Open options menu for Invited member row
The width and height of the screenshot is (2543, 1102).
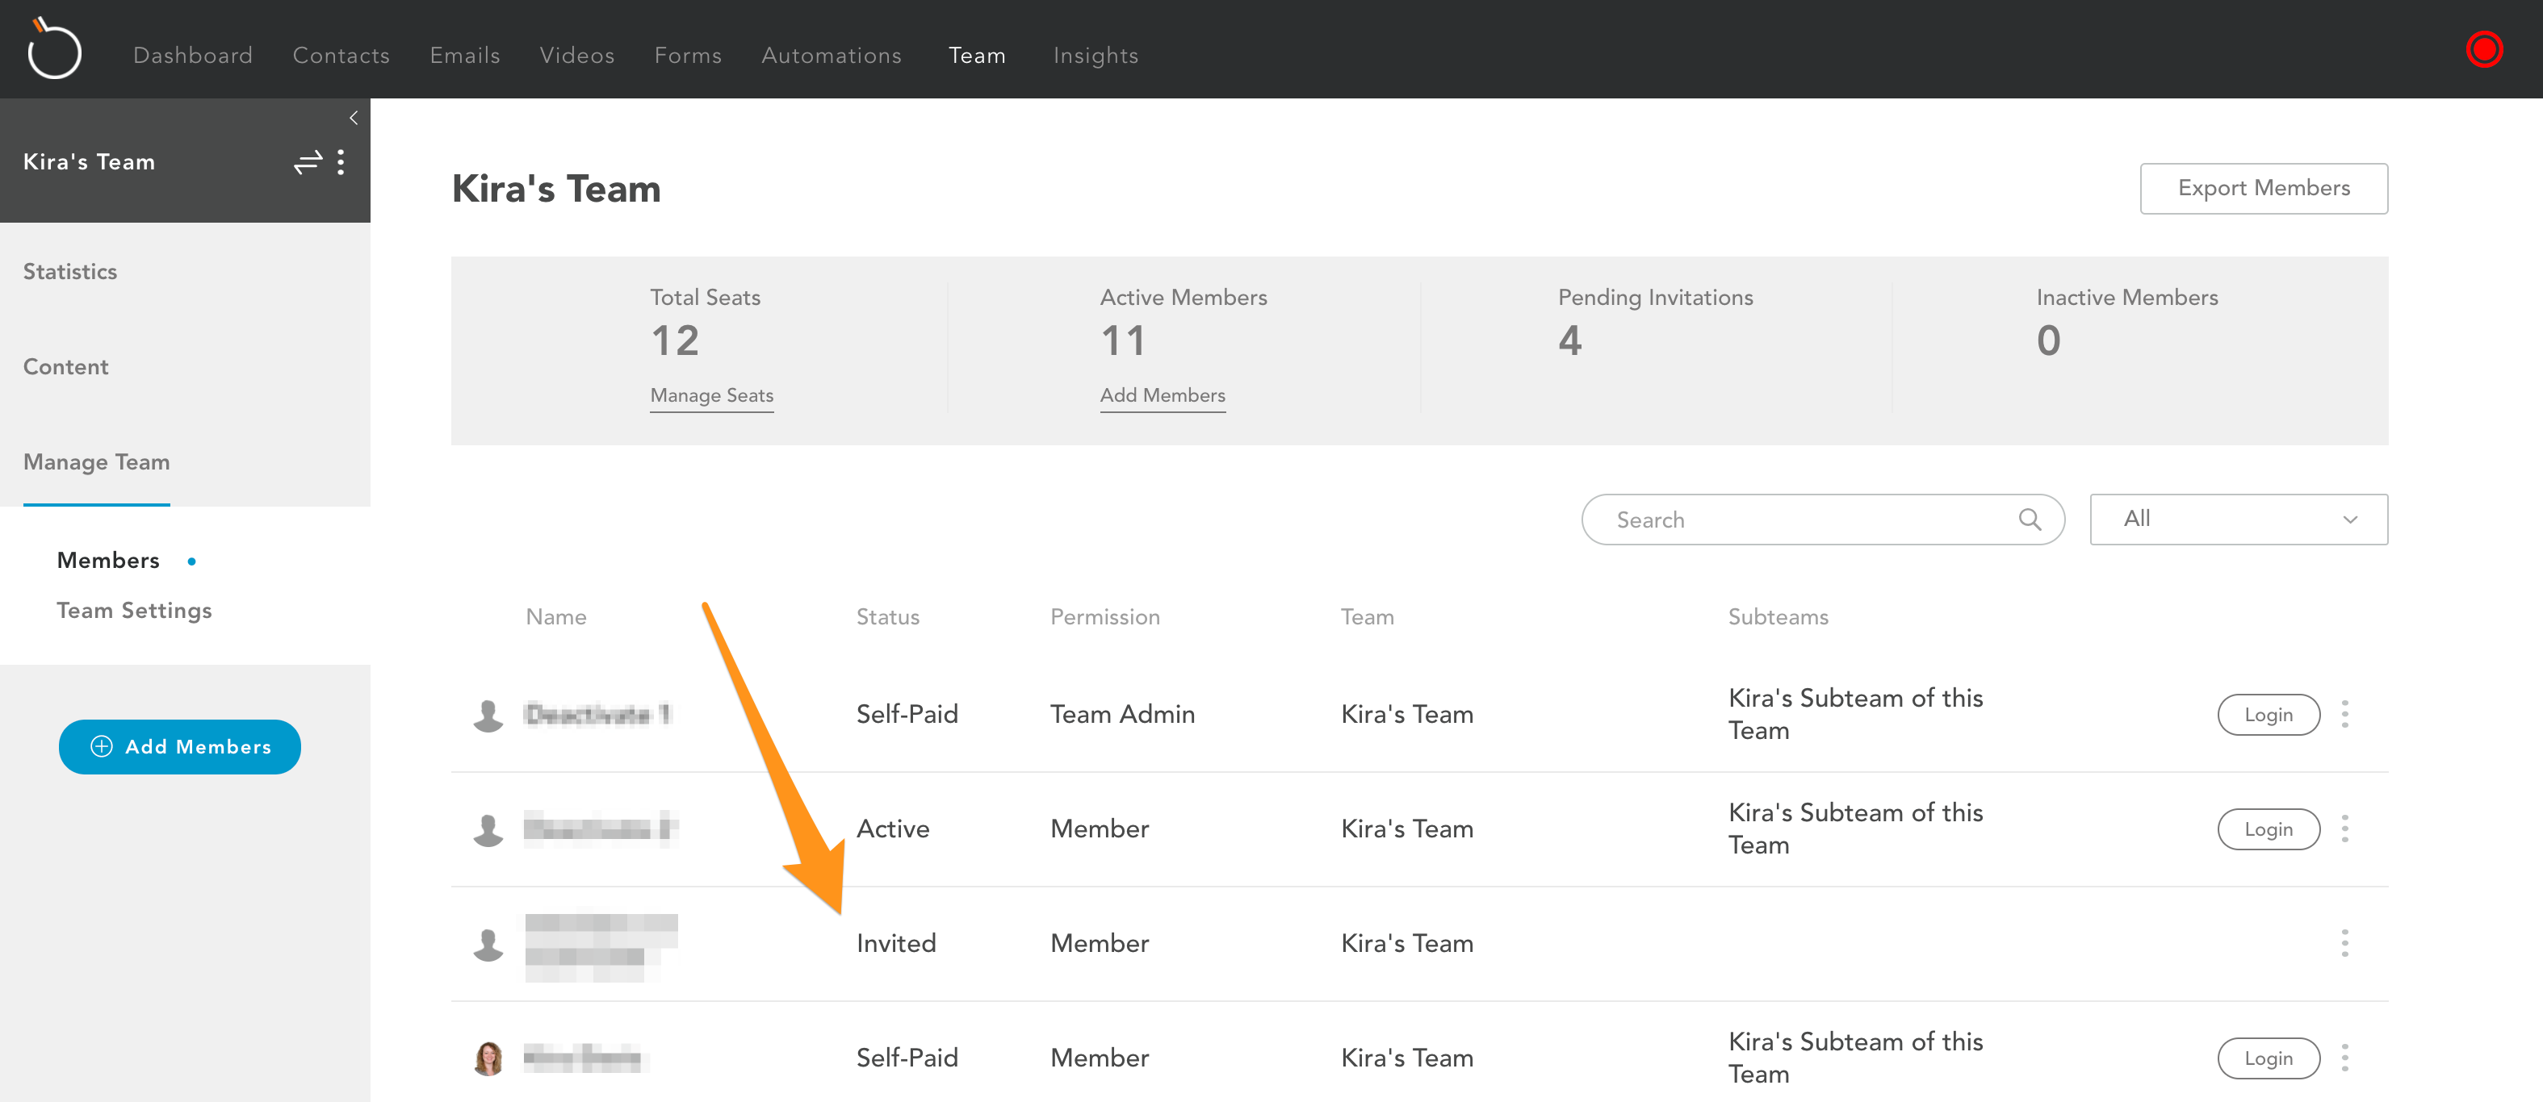click(2344, 943)
